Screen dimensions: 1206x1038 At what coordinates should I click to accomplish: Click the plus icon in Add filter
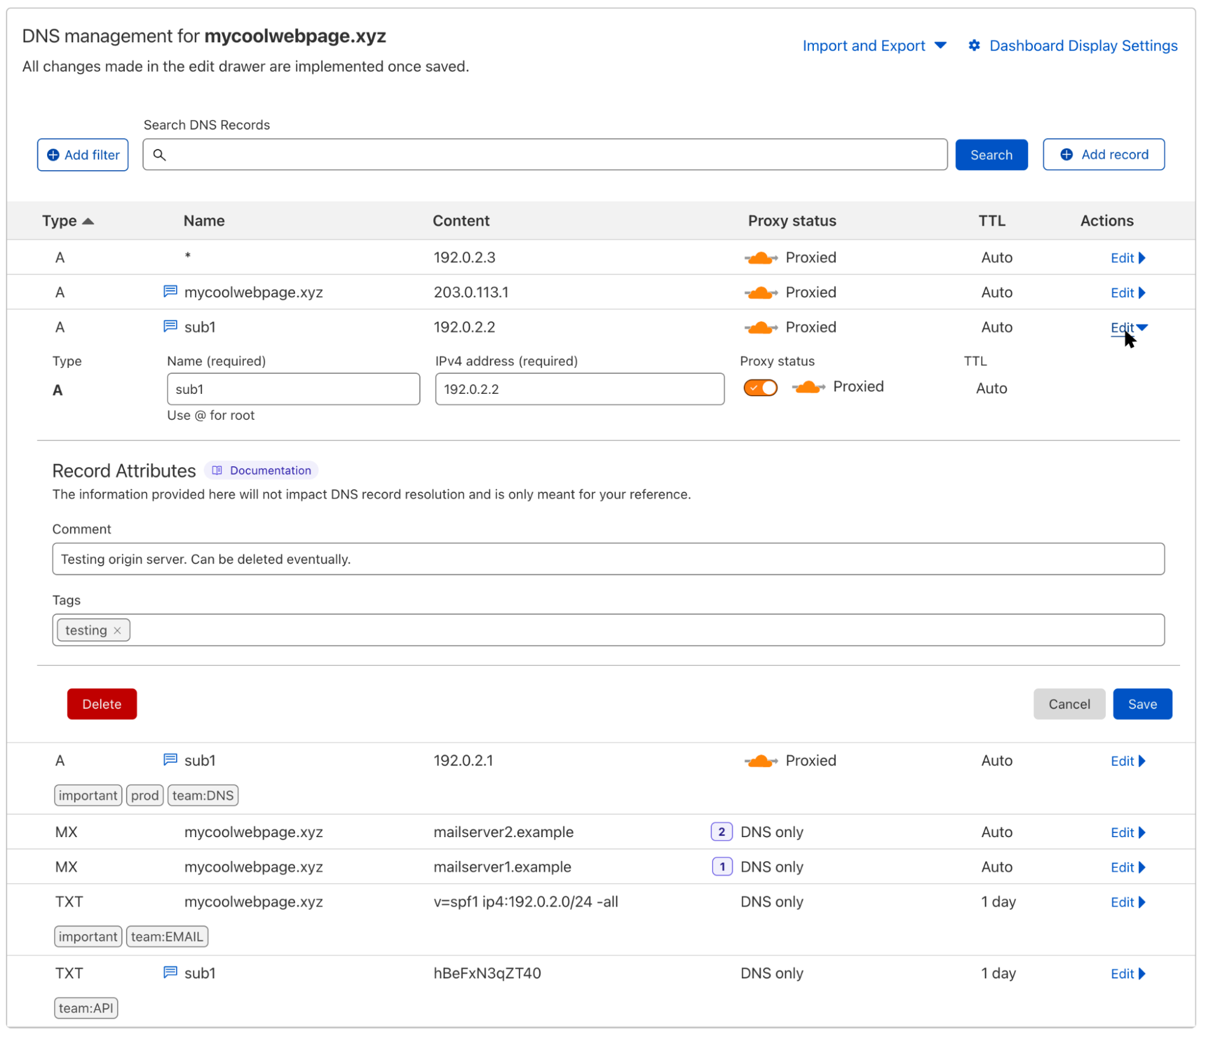point(53,155)
